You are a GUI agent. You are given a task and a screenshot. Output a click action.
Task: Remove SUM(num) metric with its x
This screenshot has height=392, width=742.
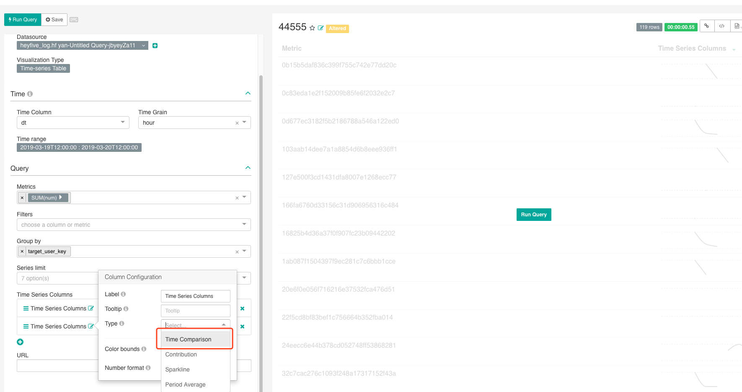[22, 197]
